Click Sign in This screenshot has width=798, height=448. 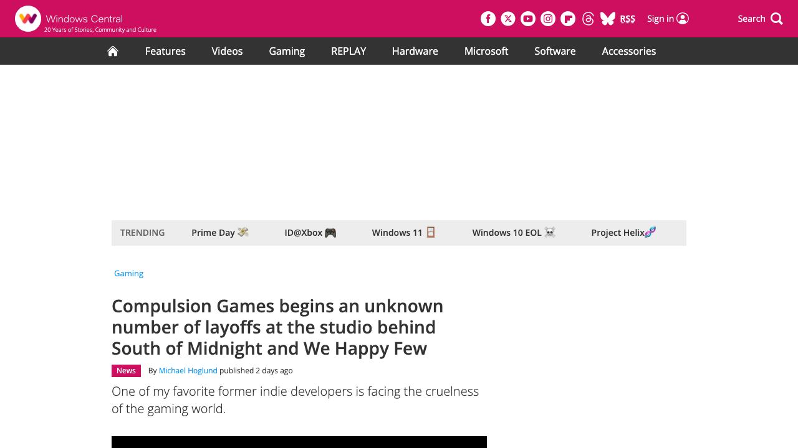668,19
